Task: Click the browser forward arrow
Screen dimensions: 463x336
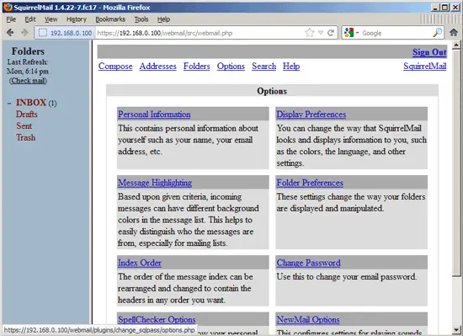Action: 24,33
